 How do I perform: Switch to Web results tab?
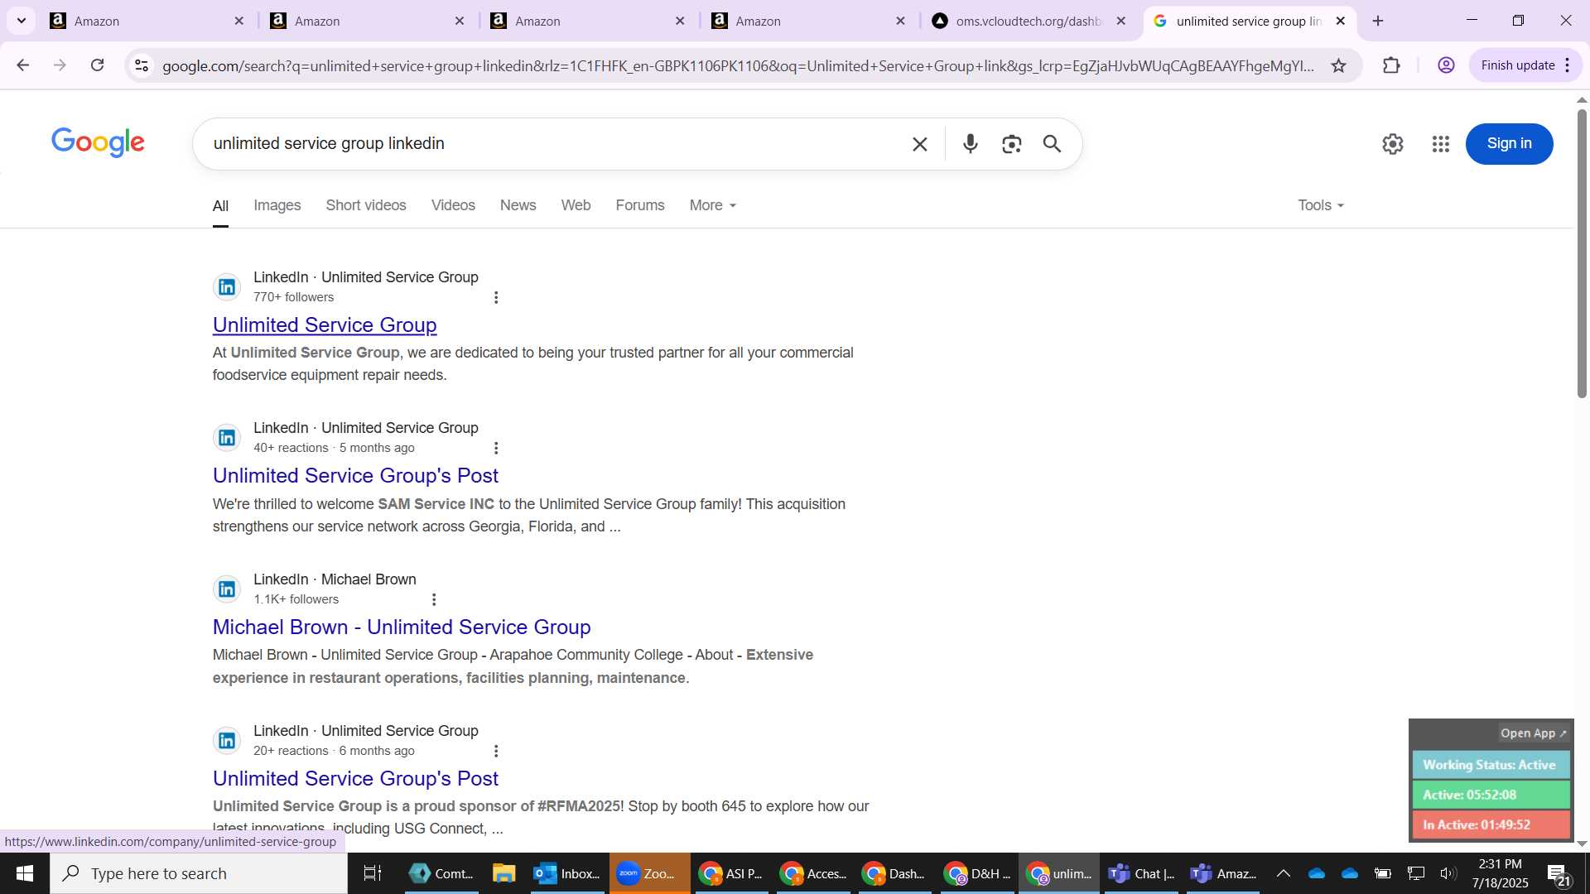[576, 205]
